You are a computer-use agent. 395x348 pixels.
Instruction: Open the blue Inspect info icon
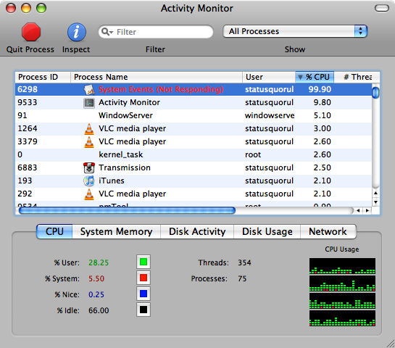click(77, 32)
